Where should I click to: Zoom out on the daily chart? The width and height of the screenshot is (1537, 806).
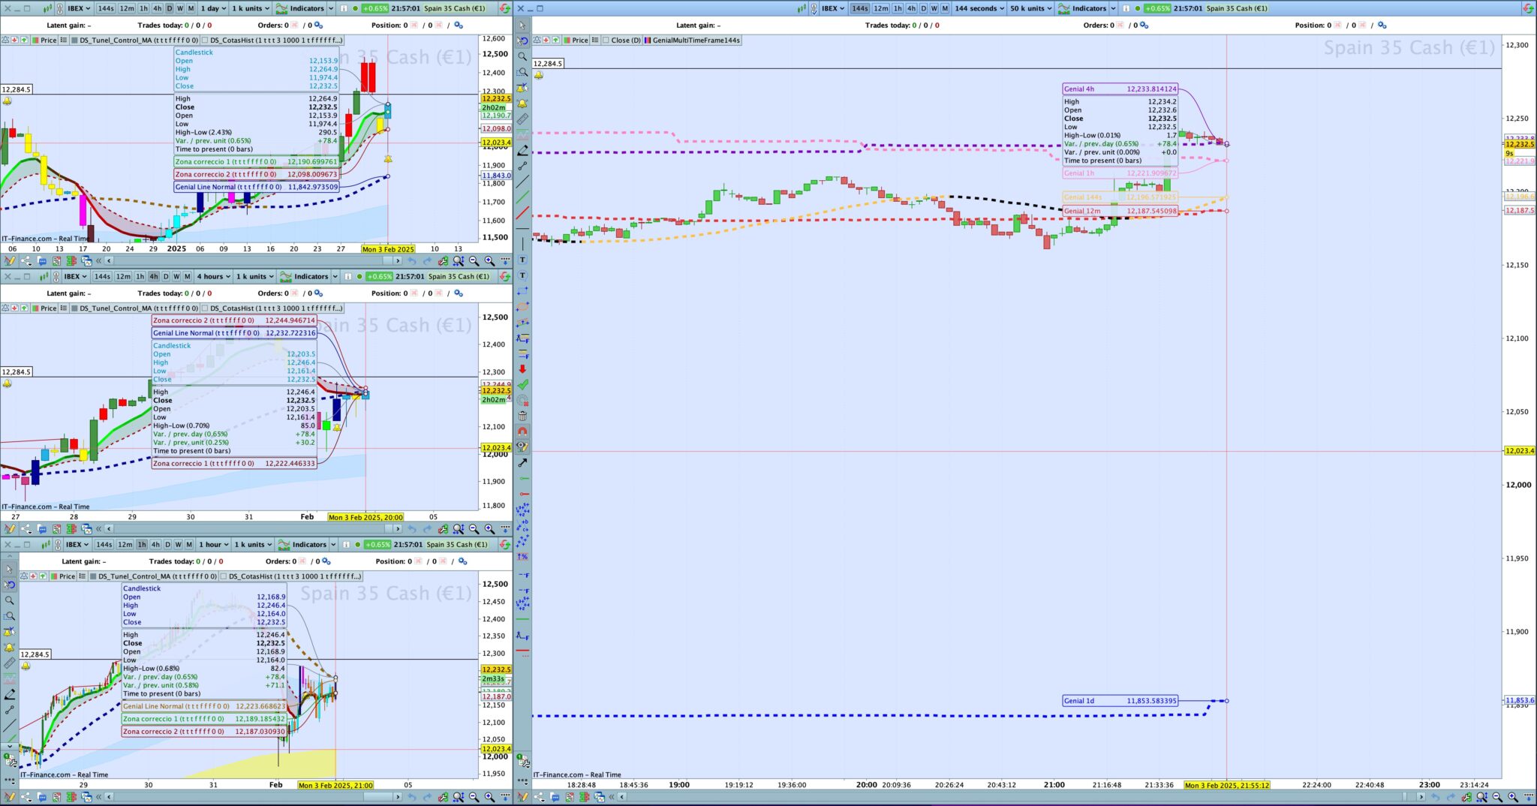474,261
